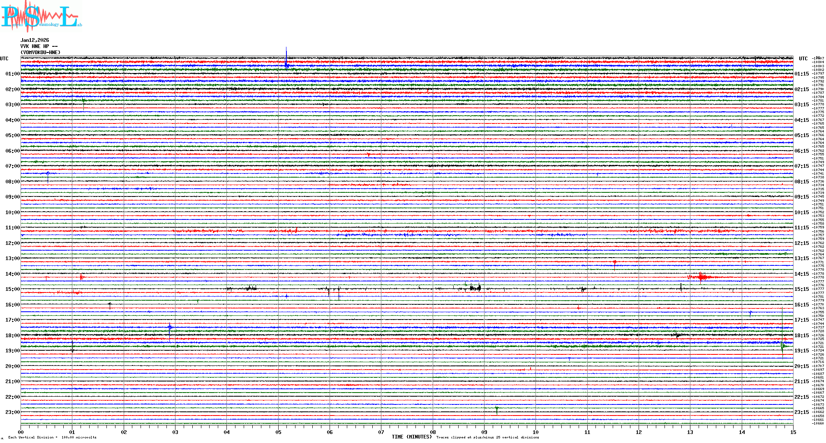Click the TIME (MINUTES) axis title
826x443 pixels.
click(412, 437)
